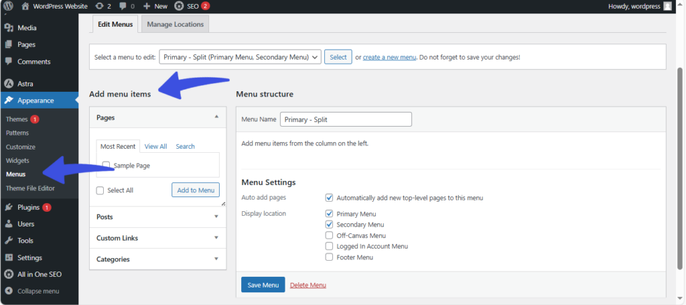This screenshot has width=686, height=305.
Task: Click the Settings sliders icon
Action: (8, 257)
